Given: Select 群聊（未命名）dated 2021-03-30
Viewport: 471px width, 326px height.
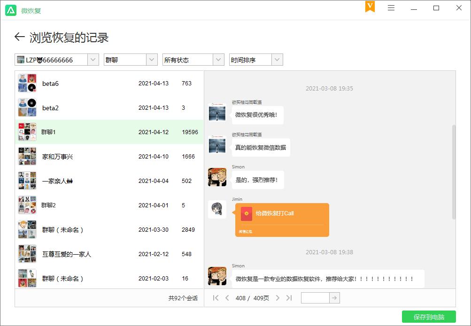Looking at the screenshot, I should click(x=63, y=230).
